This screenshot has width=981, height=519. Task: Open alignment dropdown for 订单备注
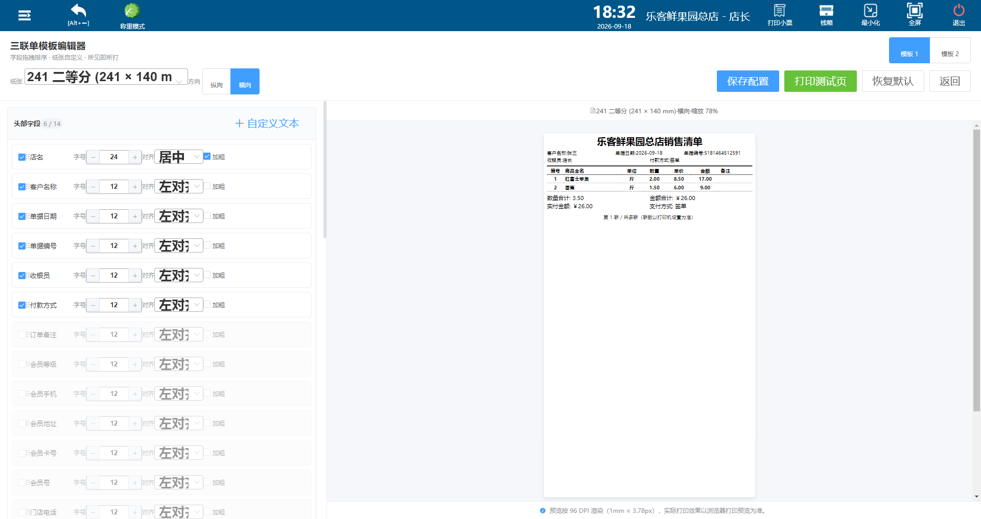pyautogui.click(x=179, y=335)
